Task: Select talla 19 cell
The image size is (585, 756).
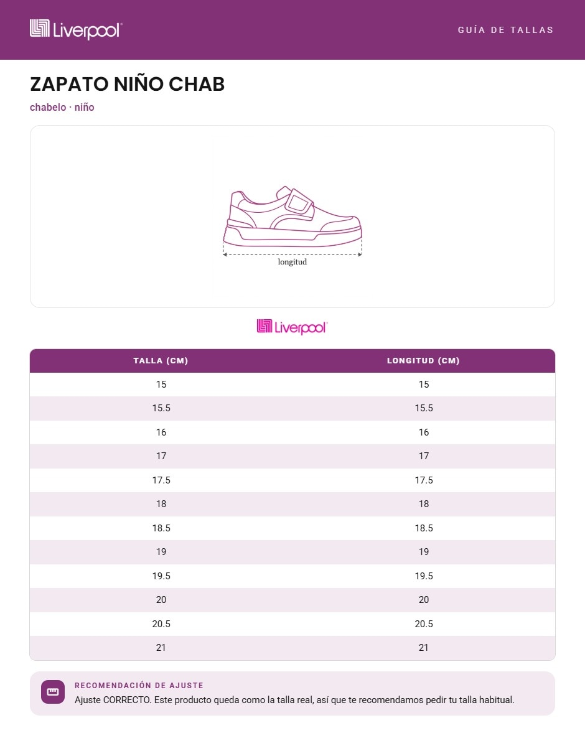Action: point(161,552)
